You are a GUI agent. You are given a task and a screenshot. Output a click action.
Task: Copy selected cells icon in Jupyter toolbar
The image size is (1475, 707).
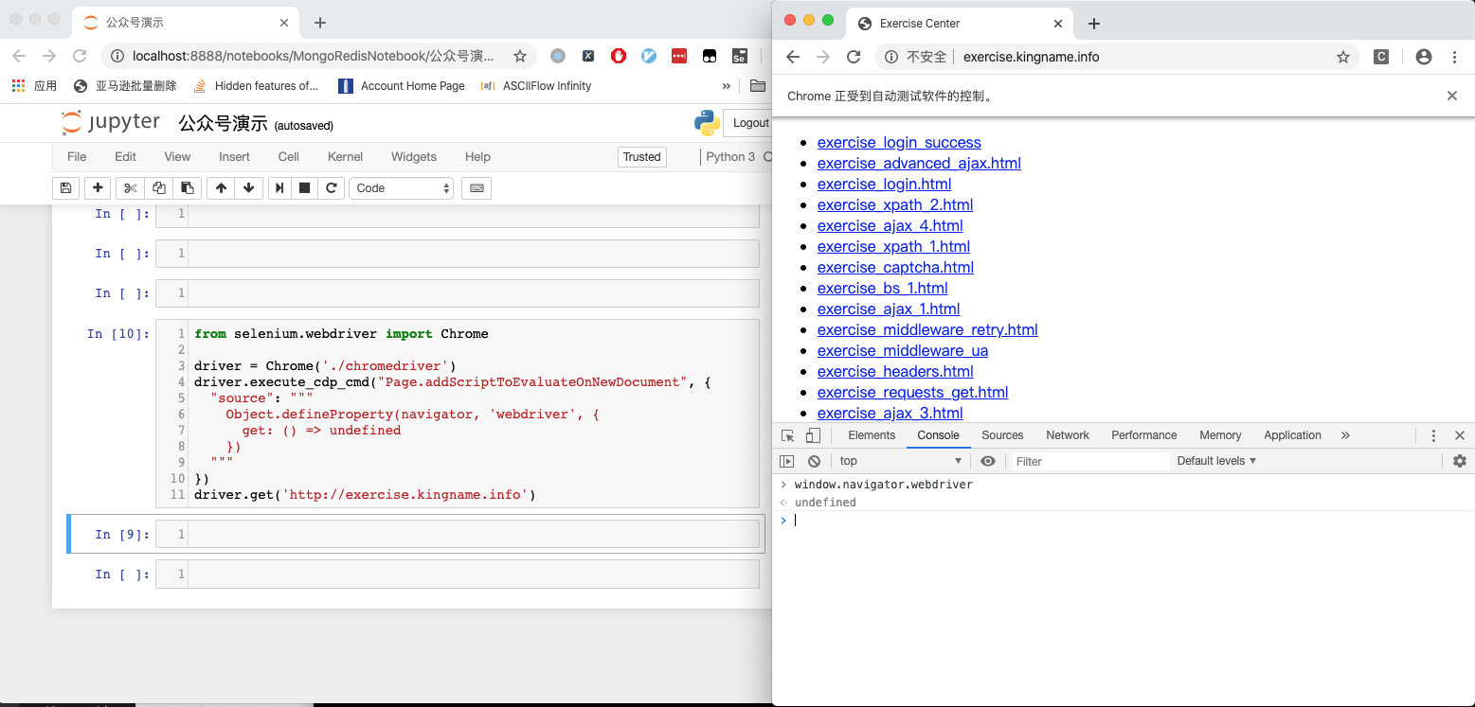tap(159, 188)
